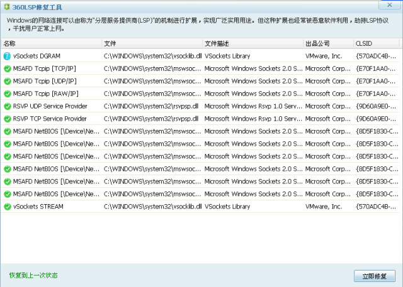Screen dimensions: 403x287
Task: Open the 恢复到上一次状态 link
Action: 33,276
